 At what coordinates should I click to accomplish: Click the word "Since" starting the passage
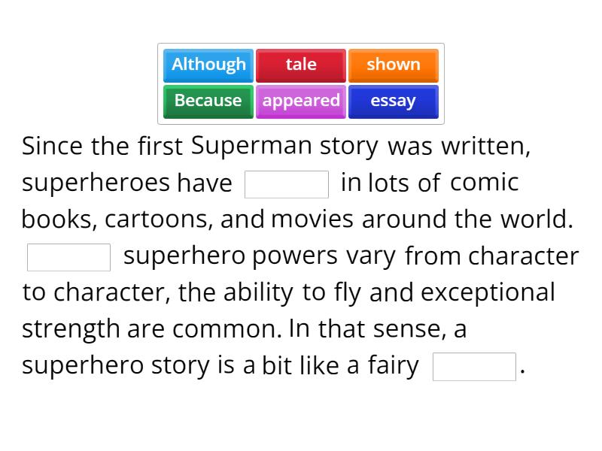point(47,146)
